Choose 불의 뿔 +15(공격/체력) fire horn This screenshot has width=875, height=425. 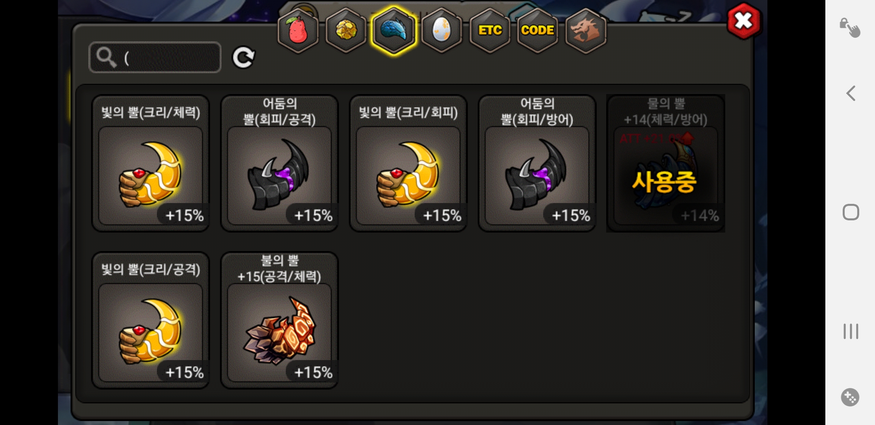pos(279,320)
